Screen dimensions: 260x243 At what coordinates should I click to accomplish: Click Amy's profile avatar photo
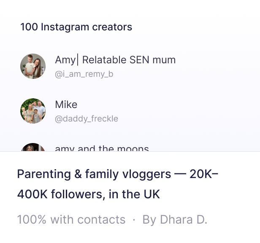[x=33, y=66]
